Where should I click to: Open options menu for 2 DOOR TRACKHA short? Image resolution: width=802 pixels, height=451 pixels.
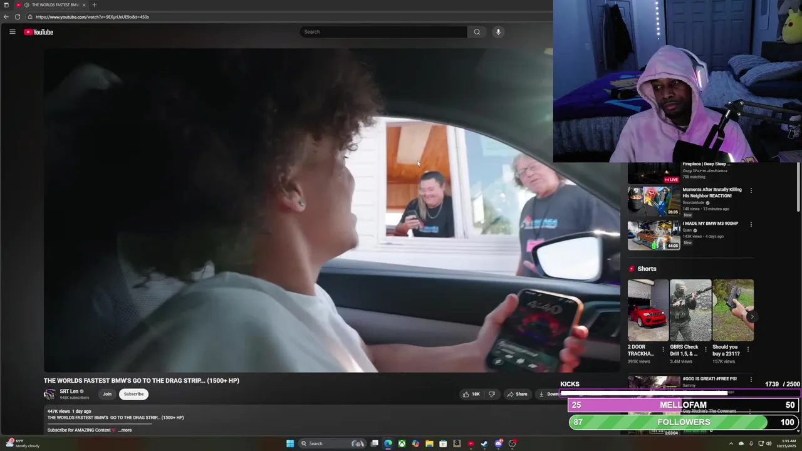pyautogui.click(x=663, y=349)
